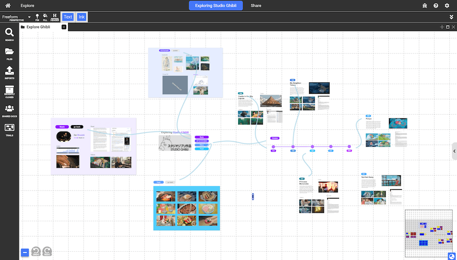The image size is (457, 260).
Task: Click the piano hands video thumbnail
Action: click(68, 161)
